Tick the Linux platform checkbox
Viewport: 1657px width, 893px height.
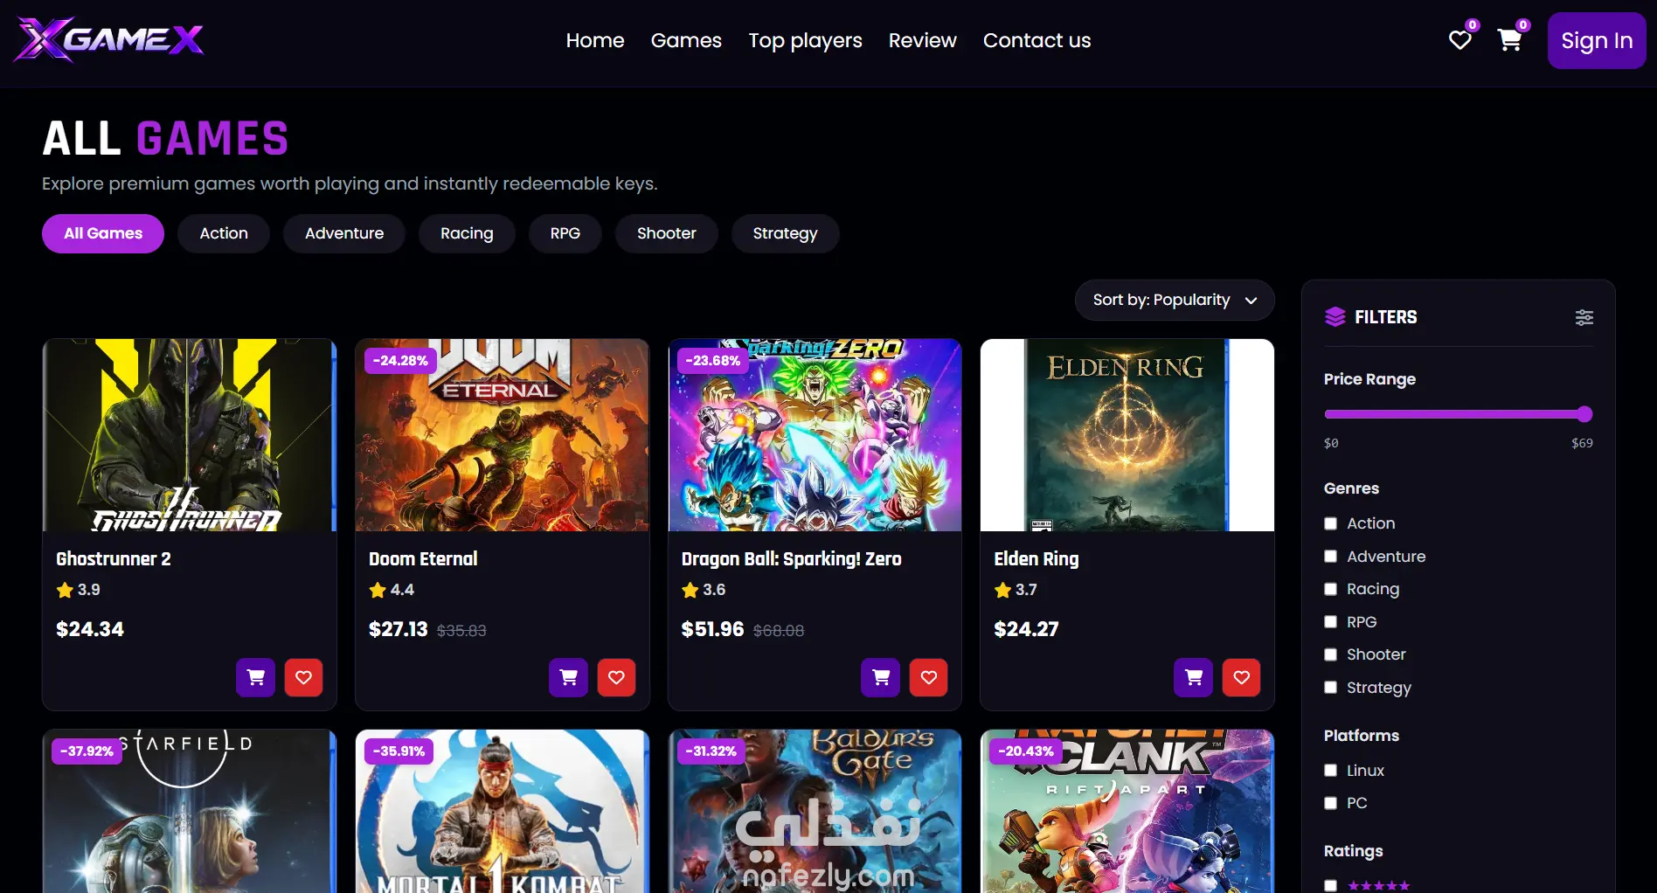coord(1330,771)
